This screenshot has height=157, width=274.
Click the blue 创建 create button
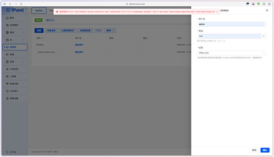click(39, 31)
